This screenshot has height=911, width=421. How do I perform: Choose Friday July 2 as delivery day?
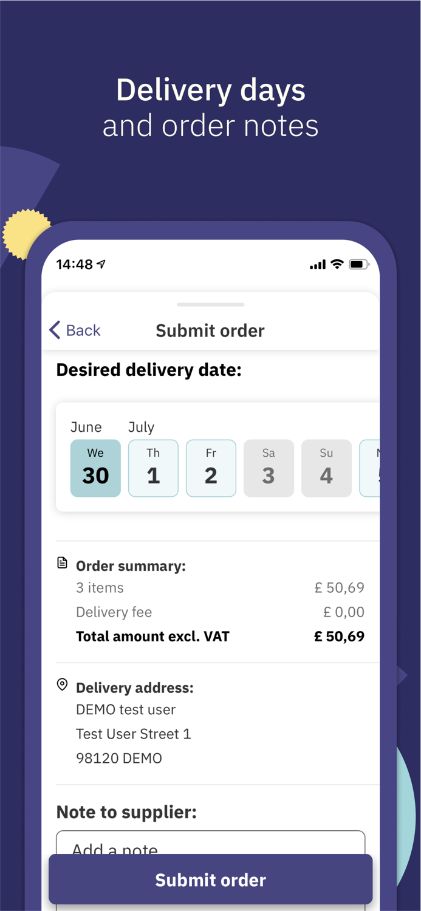tap(211, 468)
